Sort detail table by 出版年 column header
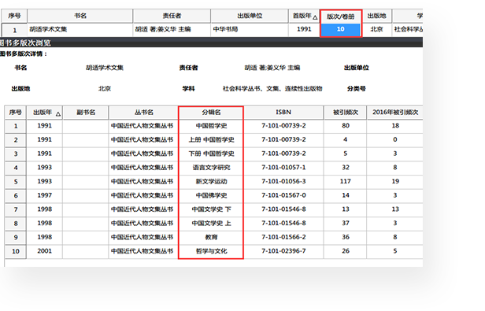The width and height of the screenshot is (485, 311). (45, 113)
